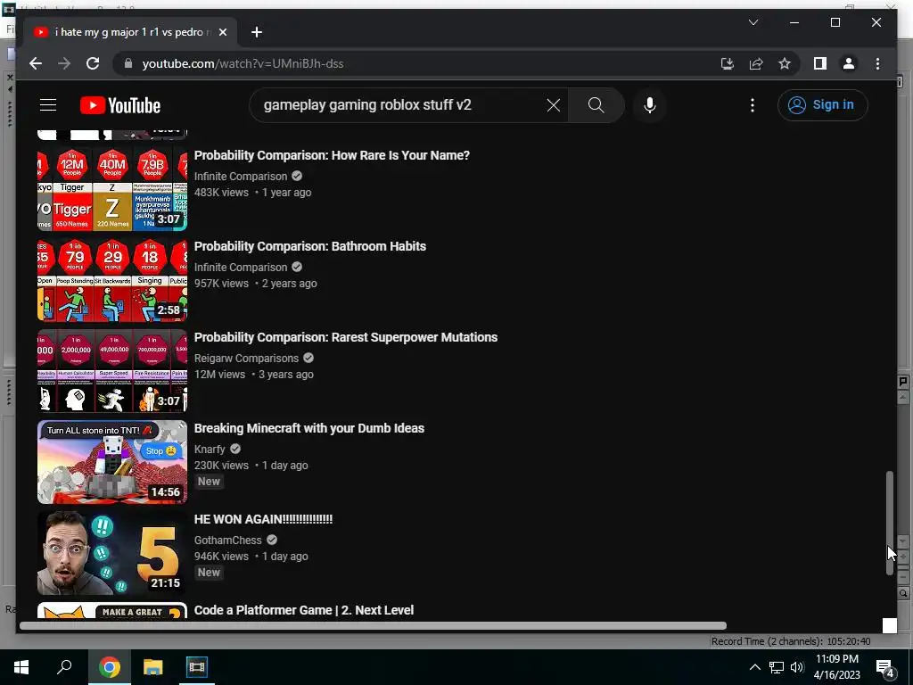Open 'Rarest Superpower Mutations' video
Viewport: 913px width, 685px height.
point(346,337)
